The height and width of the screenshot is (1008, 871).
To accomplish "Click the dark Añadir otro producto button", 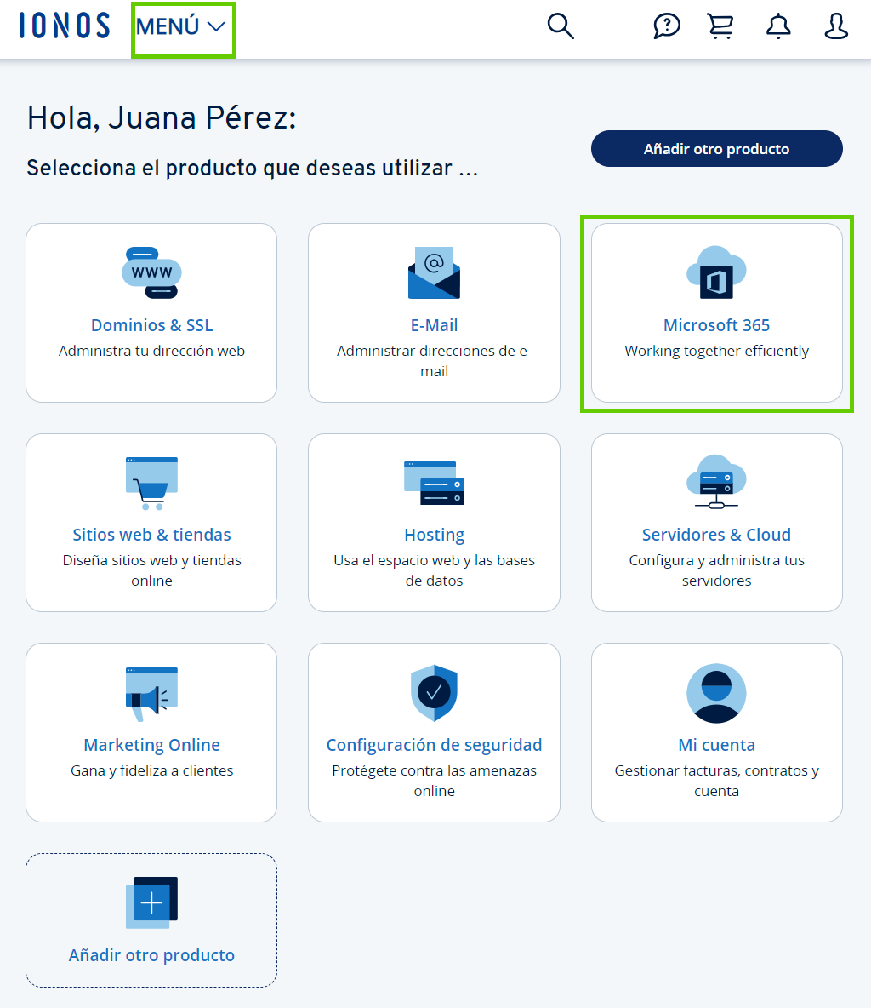I will 716,148.
